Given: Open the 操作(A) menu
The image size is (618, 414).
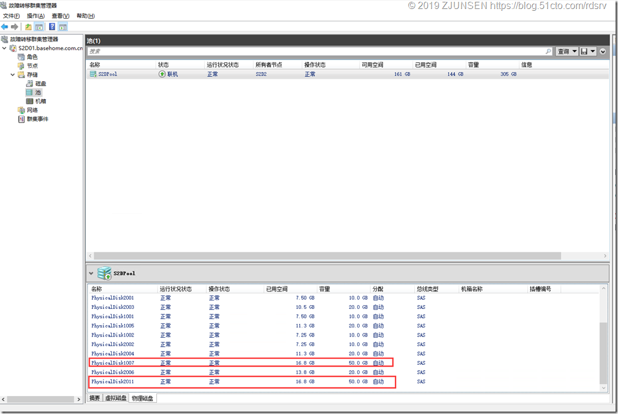Looking at the screenshot, I should [x=35, y=16].
